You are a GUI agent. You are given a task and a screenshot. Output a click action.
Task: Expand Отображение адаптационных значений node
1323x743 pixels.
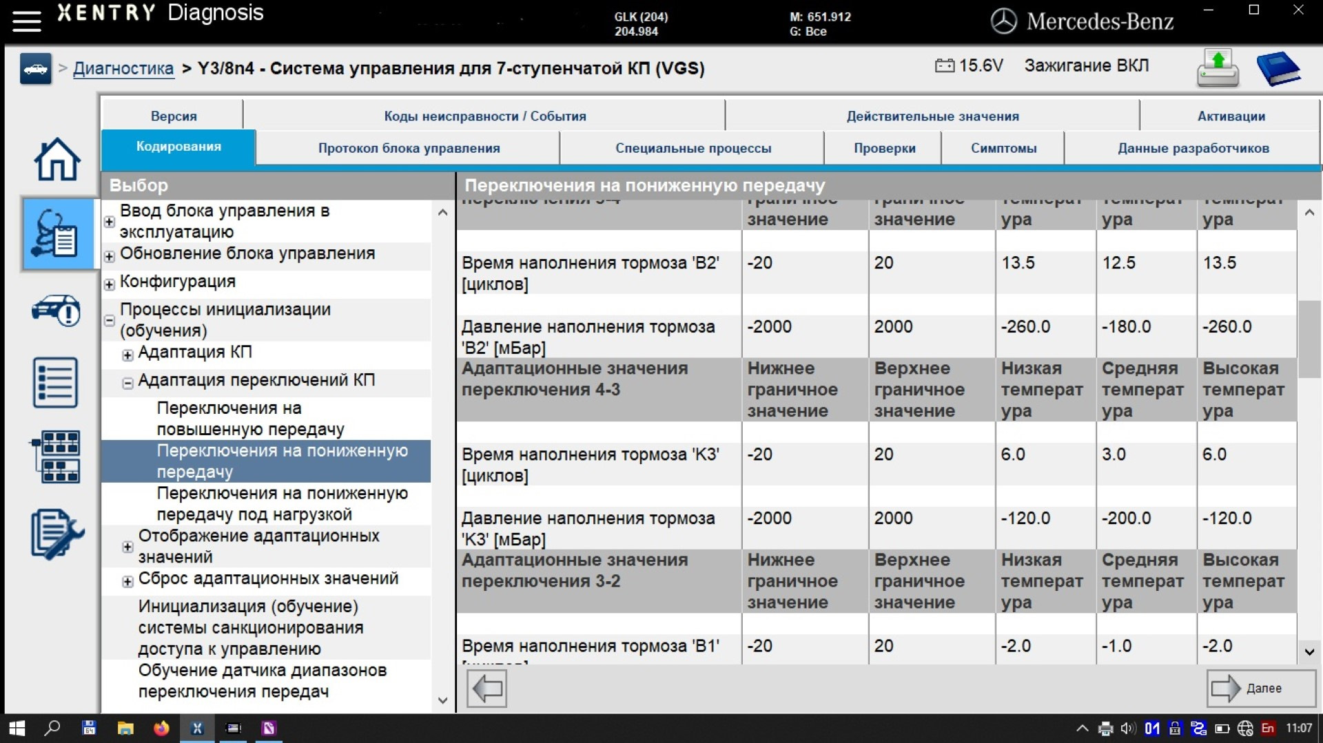pyautogui.click(x=127, y=547)
